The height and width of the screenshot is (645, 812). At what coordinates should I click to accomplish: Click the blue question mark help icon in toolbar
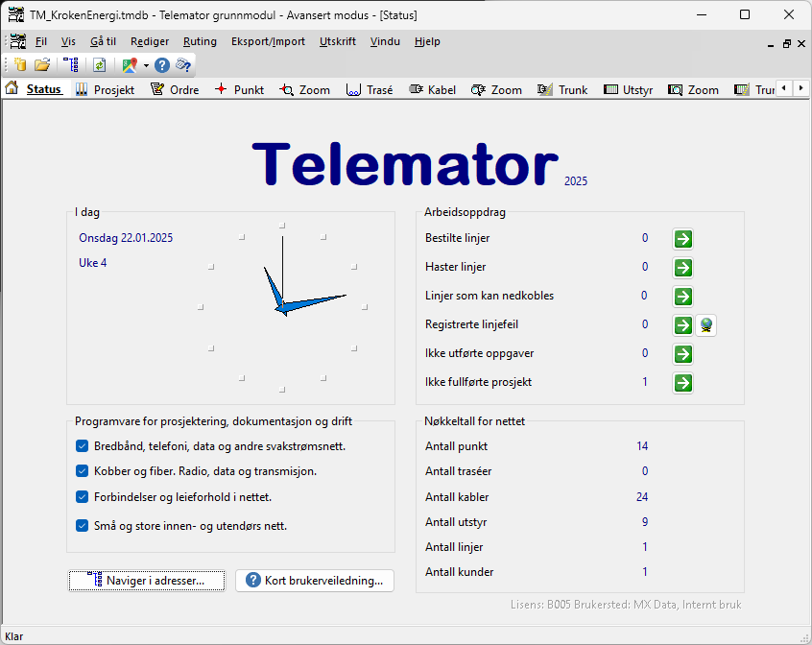(162, 64)
